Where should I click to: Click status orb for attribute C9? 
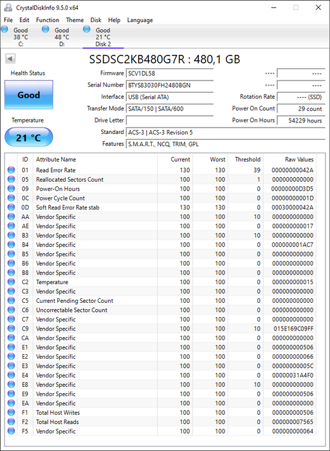tap(11, 329)
